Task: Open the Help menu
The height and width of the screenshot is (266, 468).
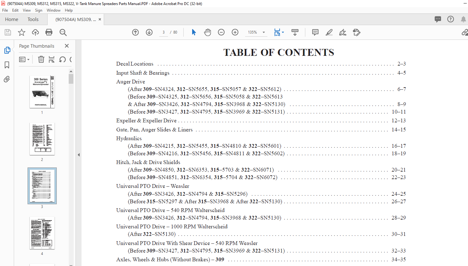Action: [69, 10]
